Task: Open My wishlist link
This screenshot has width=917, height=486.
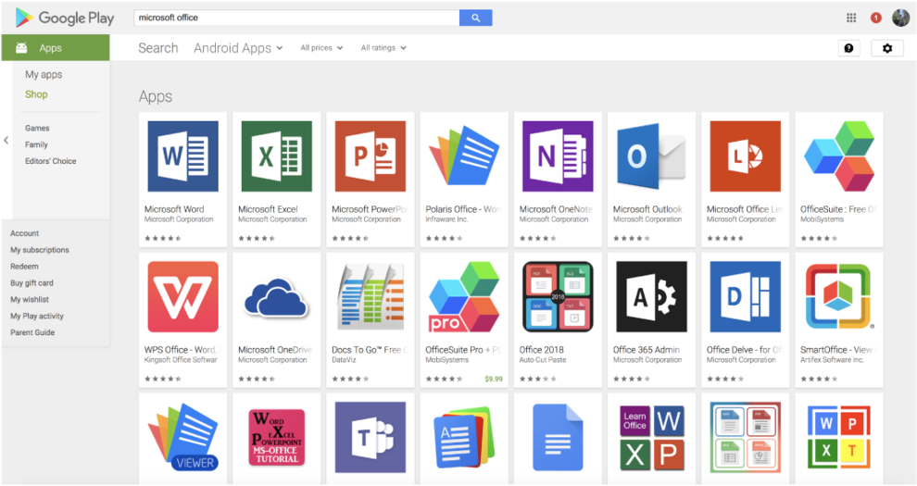Action: pos(30,299)
